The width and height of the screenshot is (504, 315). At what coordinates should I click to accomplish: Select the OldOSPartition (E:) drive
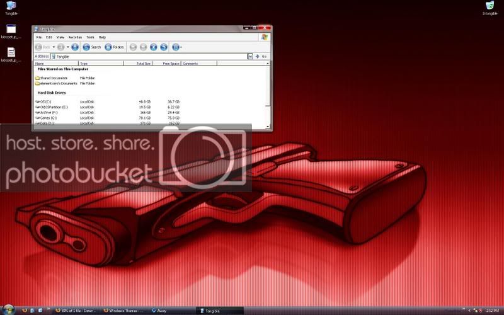52,107
